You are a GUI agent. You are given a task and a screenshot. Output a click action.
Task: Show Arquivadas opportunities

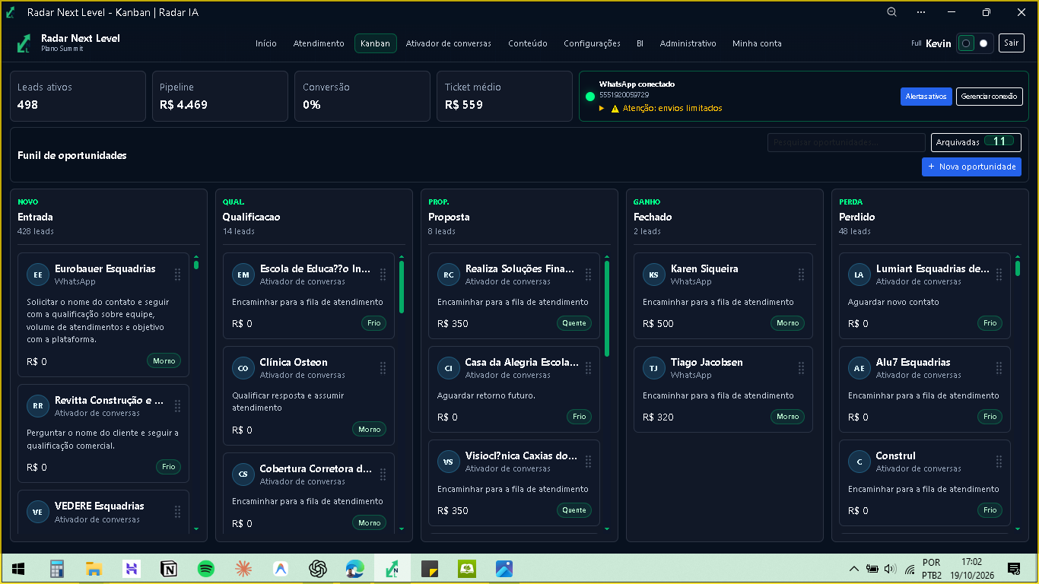pos(976,142)
